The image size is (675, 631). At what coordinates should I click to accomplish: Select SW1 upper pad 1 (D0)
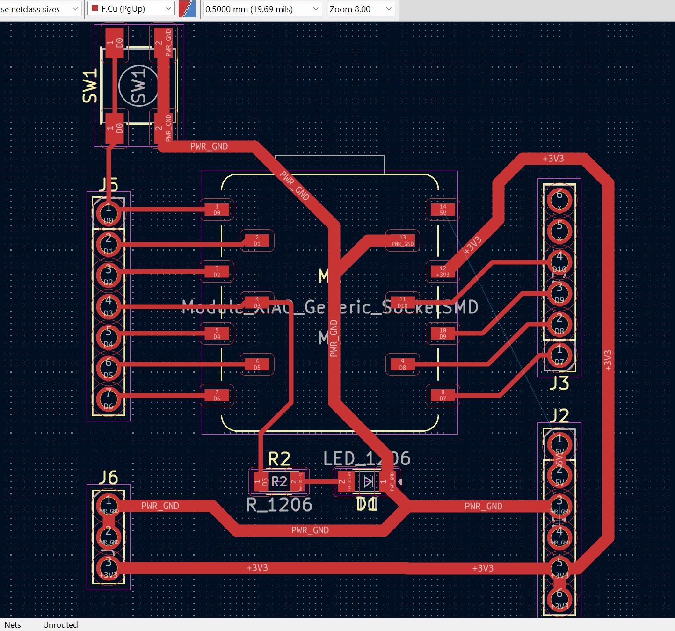coord(115,43)
